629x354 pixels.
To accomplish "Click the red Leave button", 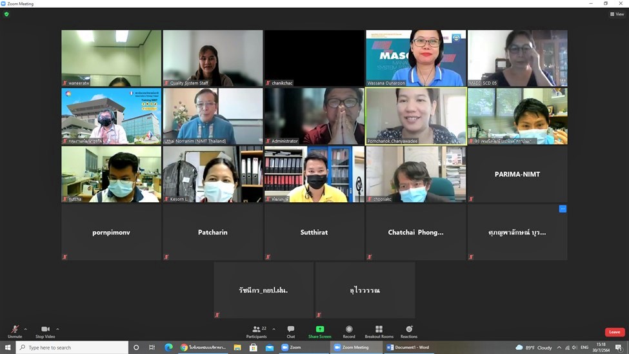I will (x=614, y=332).
